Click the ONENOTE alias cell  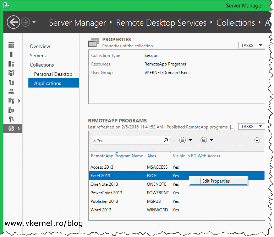coord(157,184)
